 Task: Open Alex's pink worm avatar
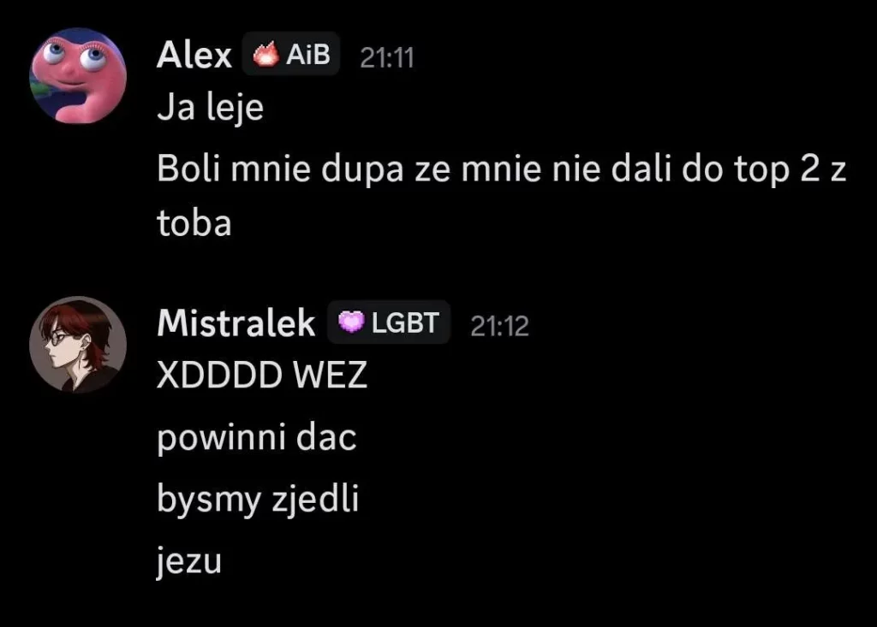tap(78, 76)
